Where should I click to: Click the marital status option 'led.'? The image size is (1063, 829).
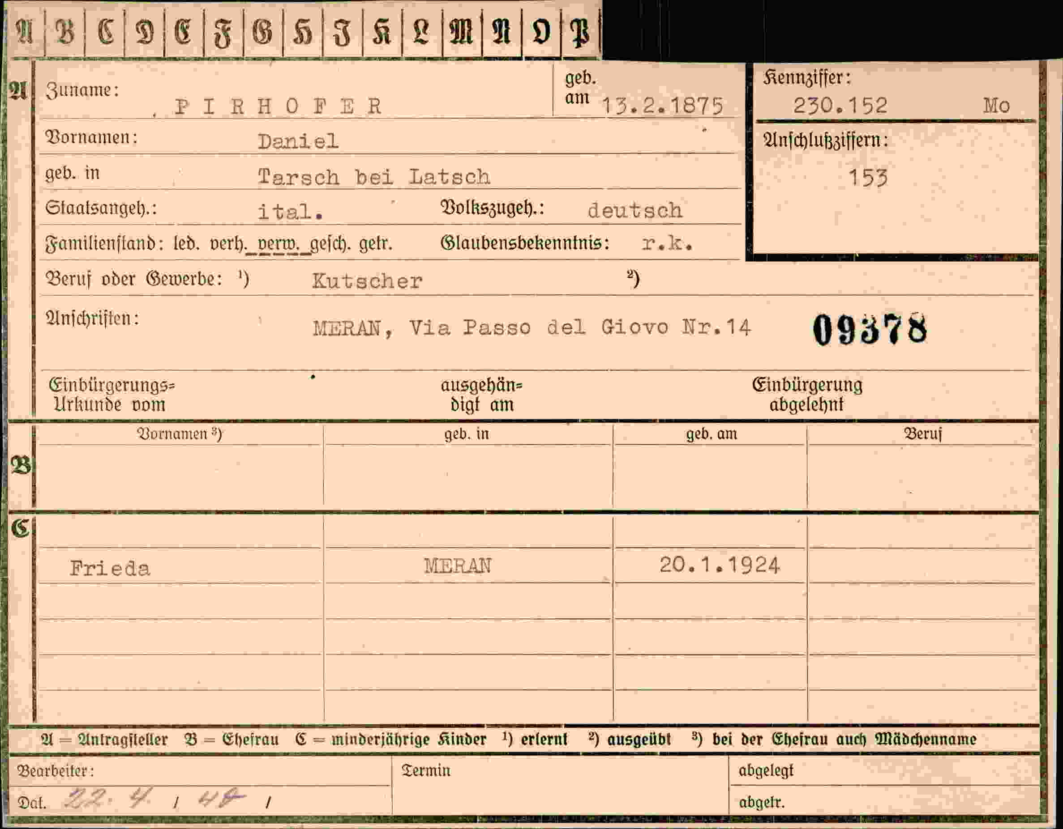[186, 243]
